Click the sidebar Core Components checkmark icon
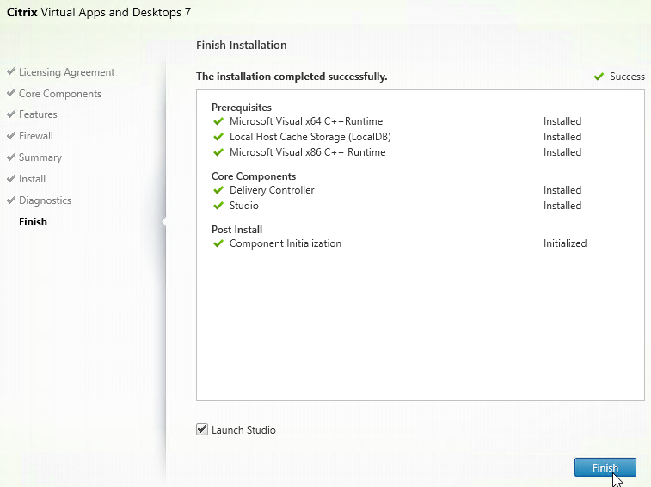The width and height of the screenshot is (651, 487). pyautogui.click(x=11, y=93)
